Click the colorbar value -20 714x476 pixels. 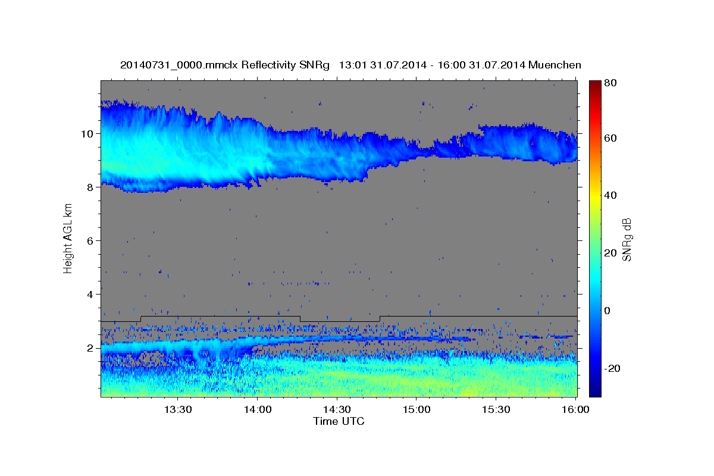pyautogui.click(x=611, y=368)
